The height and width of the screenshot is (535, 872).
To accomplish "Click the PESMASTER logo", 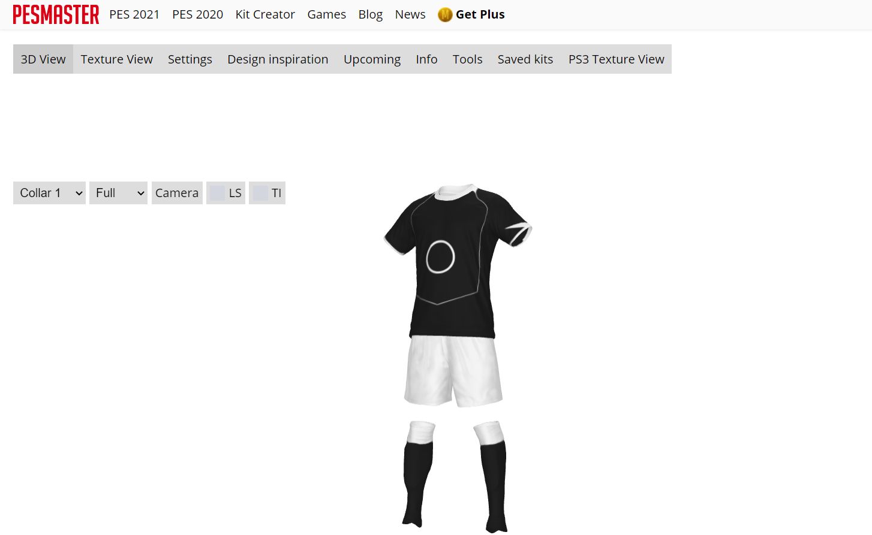I will [x=56, y=14].
